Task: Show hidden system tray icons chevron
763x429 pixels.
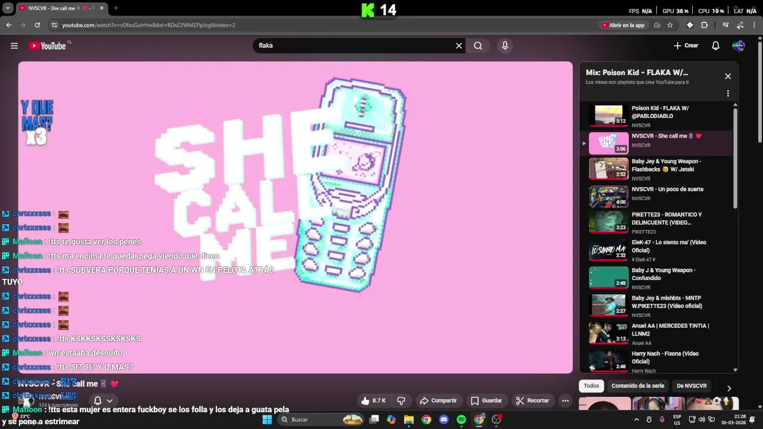Action: [636, 419]
